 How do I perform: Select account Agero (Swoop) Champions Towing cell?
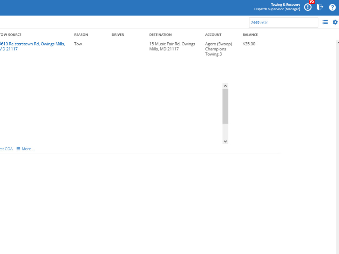point(219,49)
